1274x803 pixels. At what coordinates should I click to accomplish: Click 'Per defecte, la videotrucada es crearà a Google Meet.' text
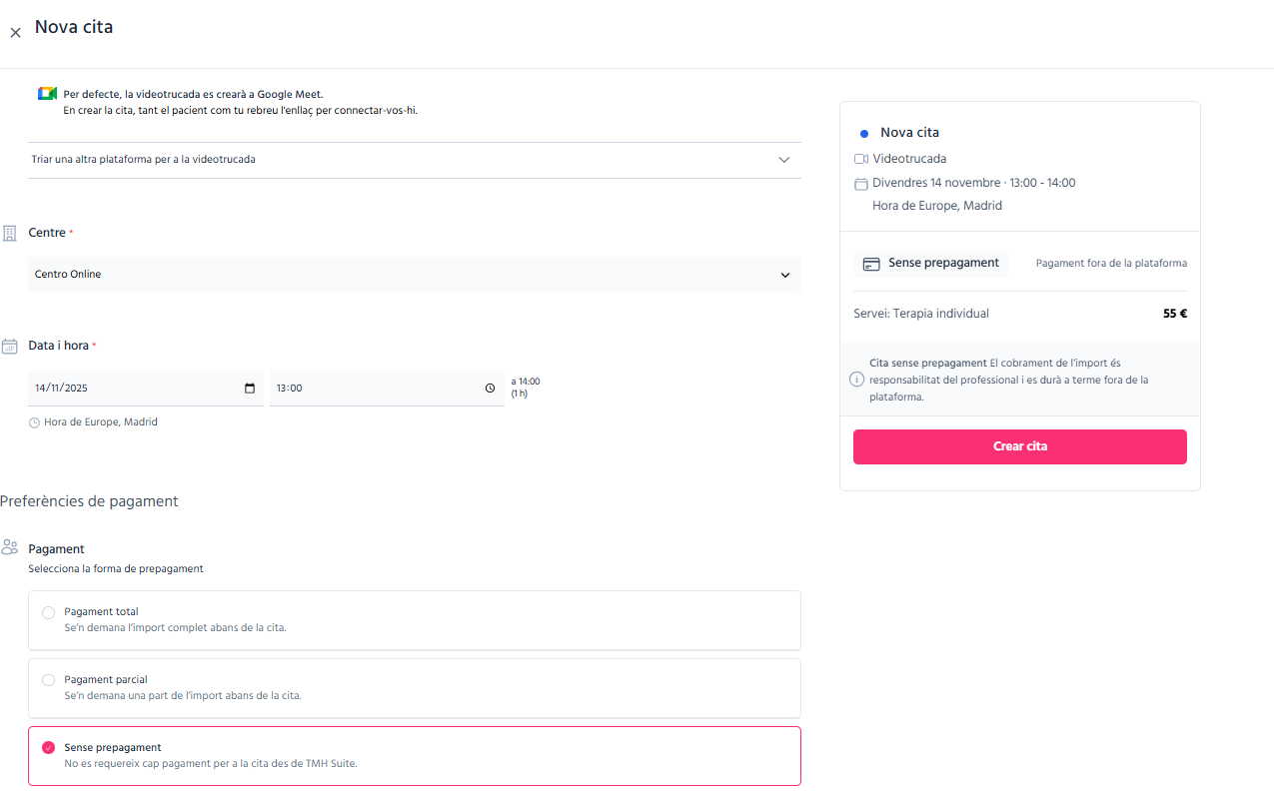click(x=193, y=94)
